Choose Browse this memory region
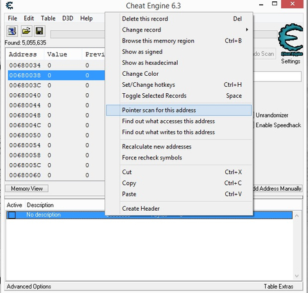This screenshot has height=293, width=308. click(x=179, y=40)
